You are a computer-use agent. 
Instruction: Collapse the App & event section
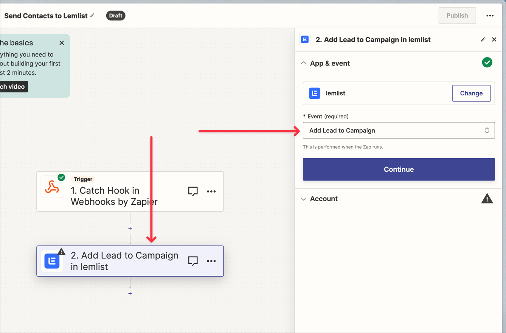[x=304, y=63]
